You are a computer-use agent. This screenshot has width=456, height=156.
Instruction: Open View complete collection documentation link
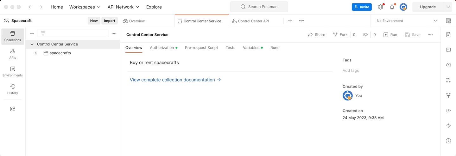175,80
